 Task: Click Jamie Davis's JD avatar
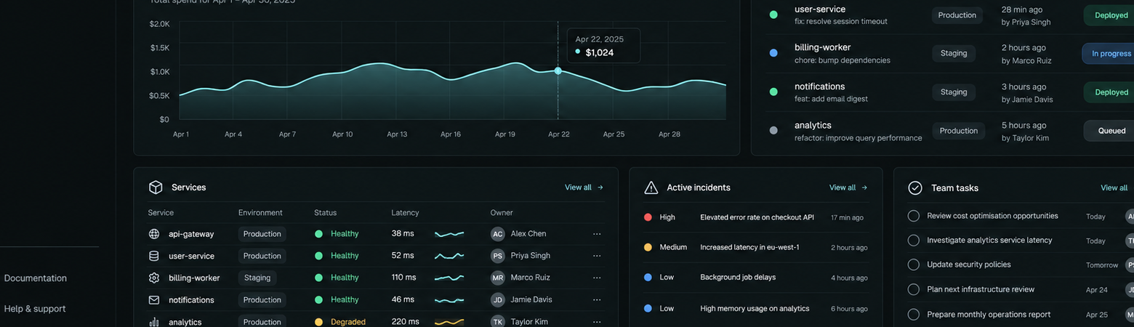tap(497, 299)
